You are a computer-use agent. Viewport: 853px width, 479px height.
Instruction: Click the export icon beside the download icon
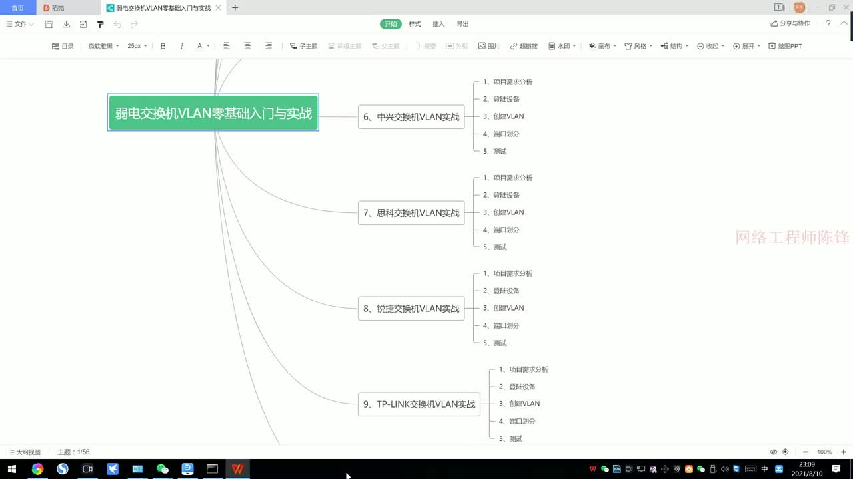click(83, 24)
